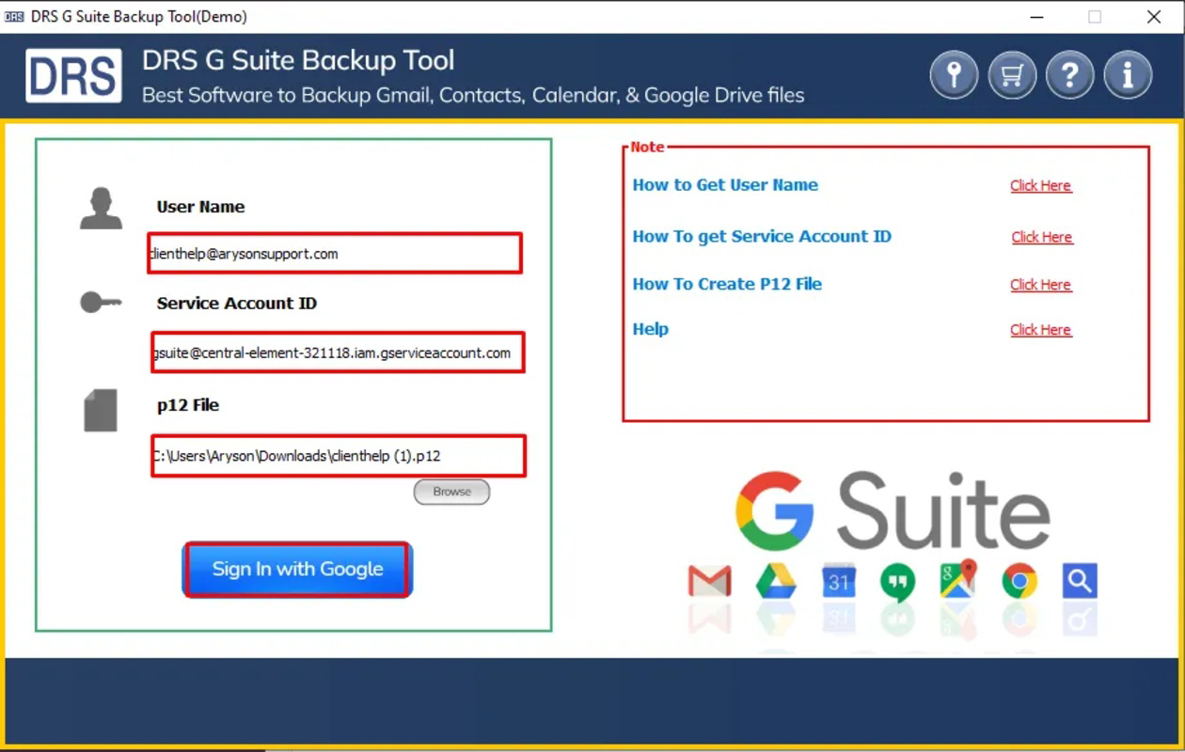
Task: Click the Google Chrome icon
Action: pos(1019,582)
